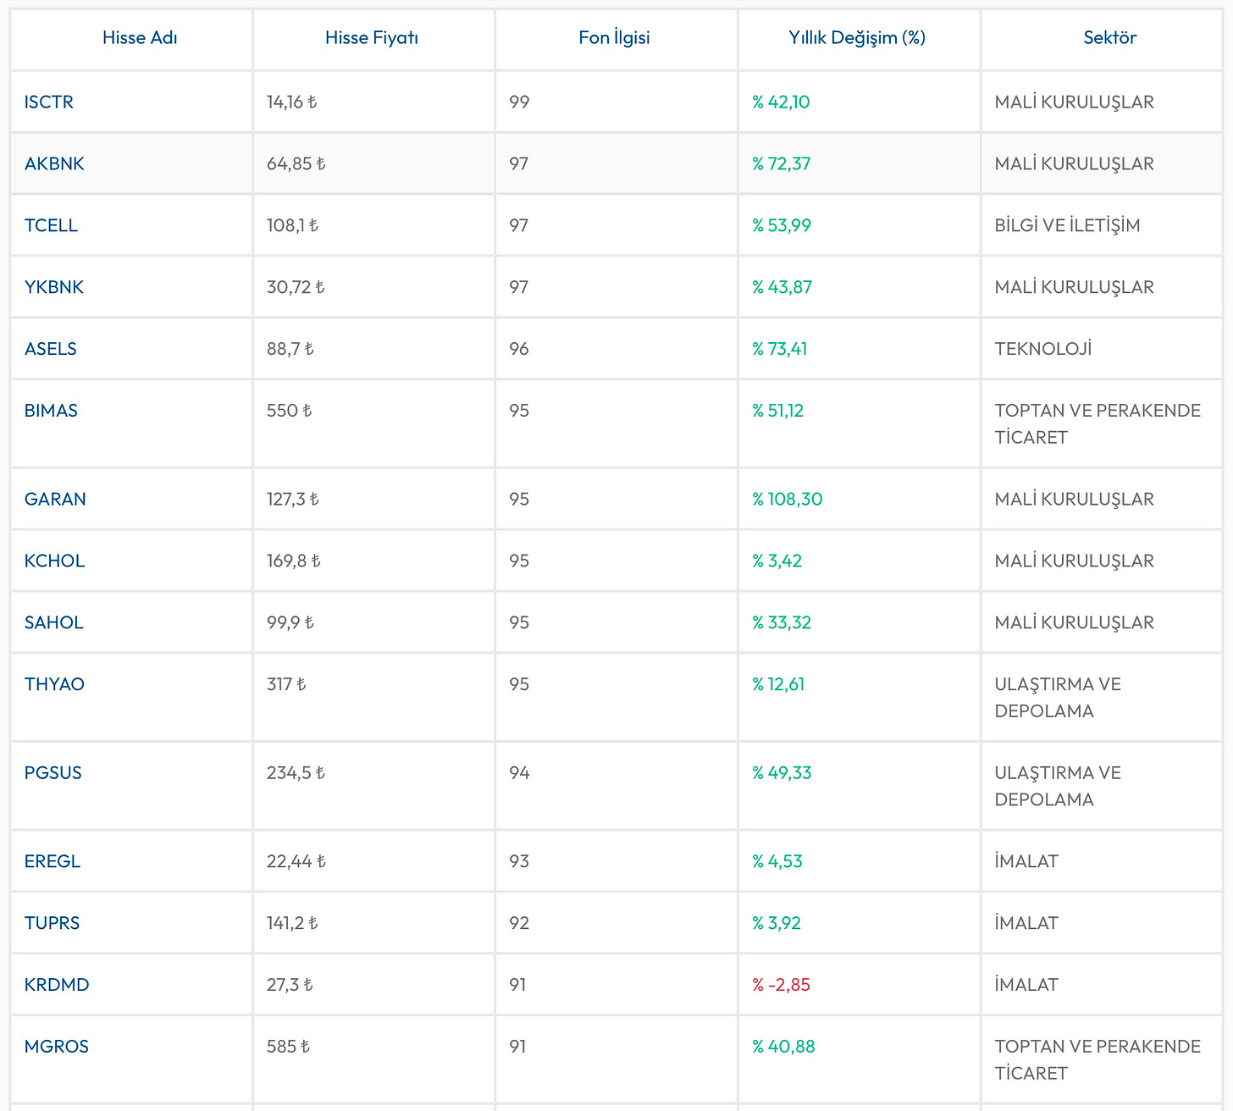Open the TCELL stock link

click(51, 225)
